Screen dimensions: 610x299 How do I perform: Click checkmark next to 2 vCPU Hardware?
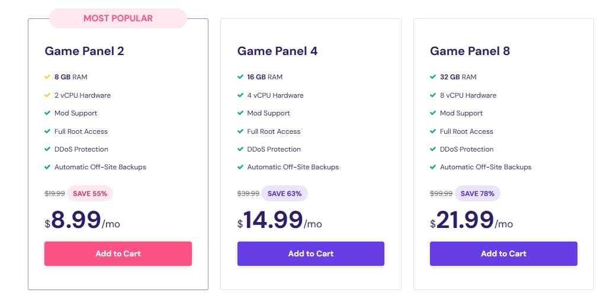click(47, 95)
